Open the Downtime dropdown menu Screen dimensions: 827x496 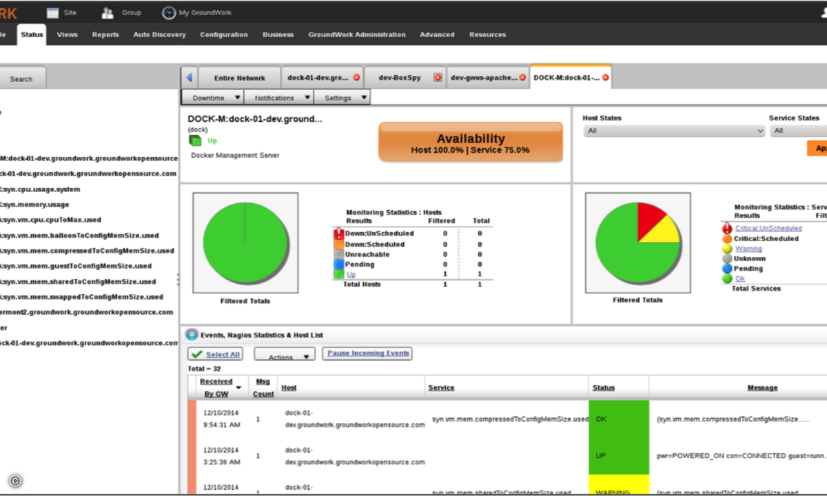213,98
